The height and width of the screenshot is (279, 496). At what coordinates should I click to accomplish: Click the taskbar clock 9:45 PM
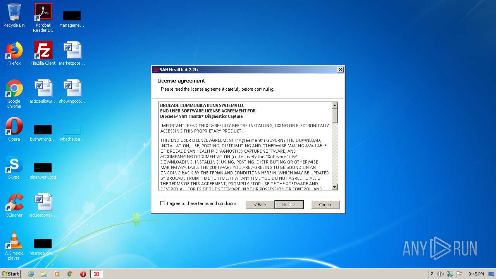click(476, 274)
